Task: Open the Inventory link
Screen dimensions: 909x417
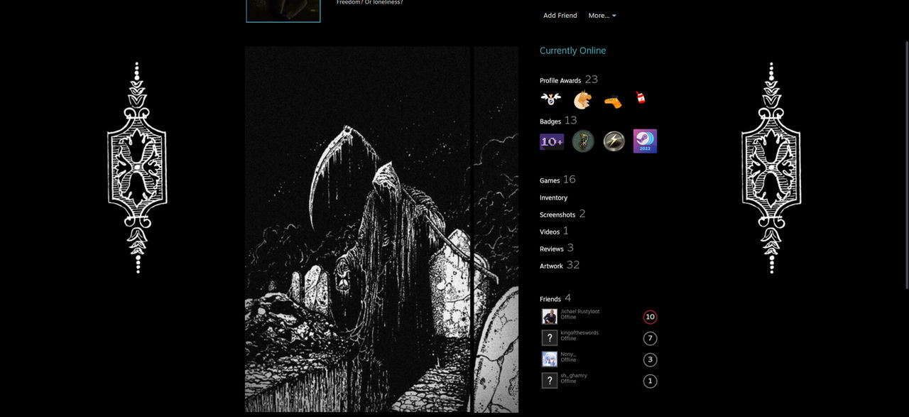Action: pyautogui.click(x=553, y=198)
